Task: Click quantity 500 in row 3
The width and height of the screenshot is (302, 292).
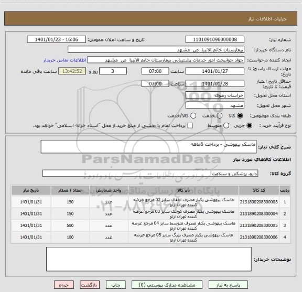Action: click(70, 225)
